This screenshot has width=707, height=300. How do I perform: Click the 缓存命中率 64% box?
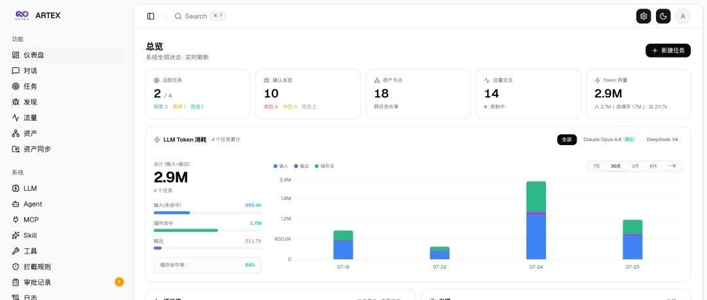[x=208, y=265]
